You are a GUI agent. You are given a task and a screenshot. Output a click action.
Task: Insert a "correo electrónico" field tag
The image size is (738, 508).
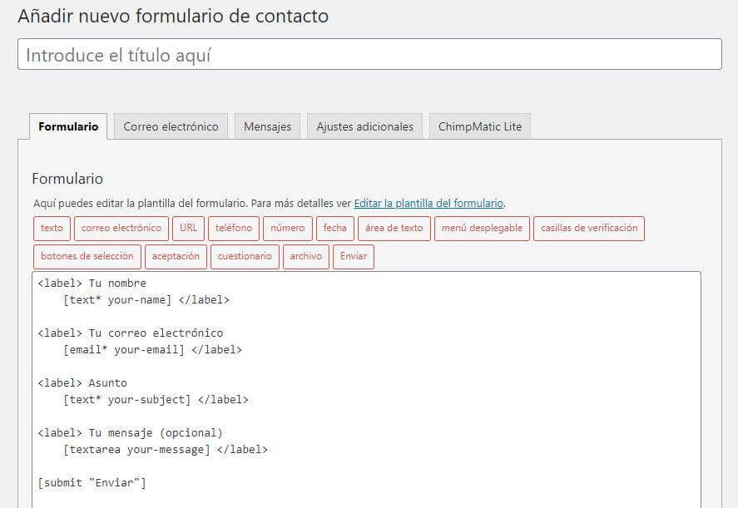pyautogui.click(x=121, y=228)
